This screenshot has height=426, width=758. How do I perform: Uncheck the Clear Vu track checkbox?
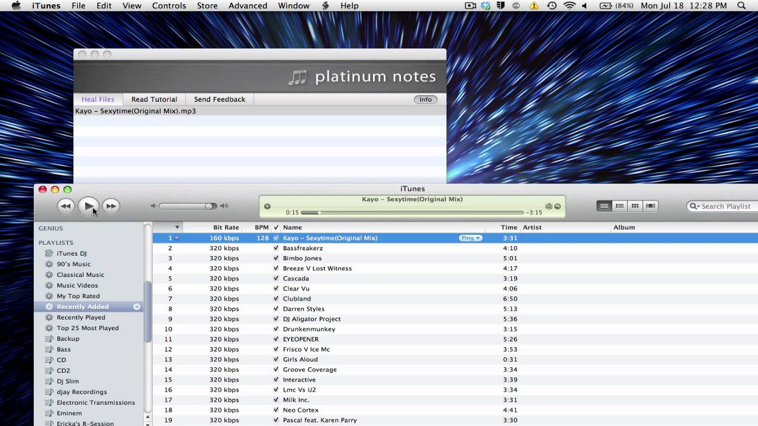(276, 288)
